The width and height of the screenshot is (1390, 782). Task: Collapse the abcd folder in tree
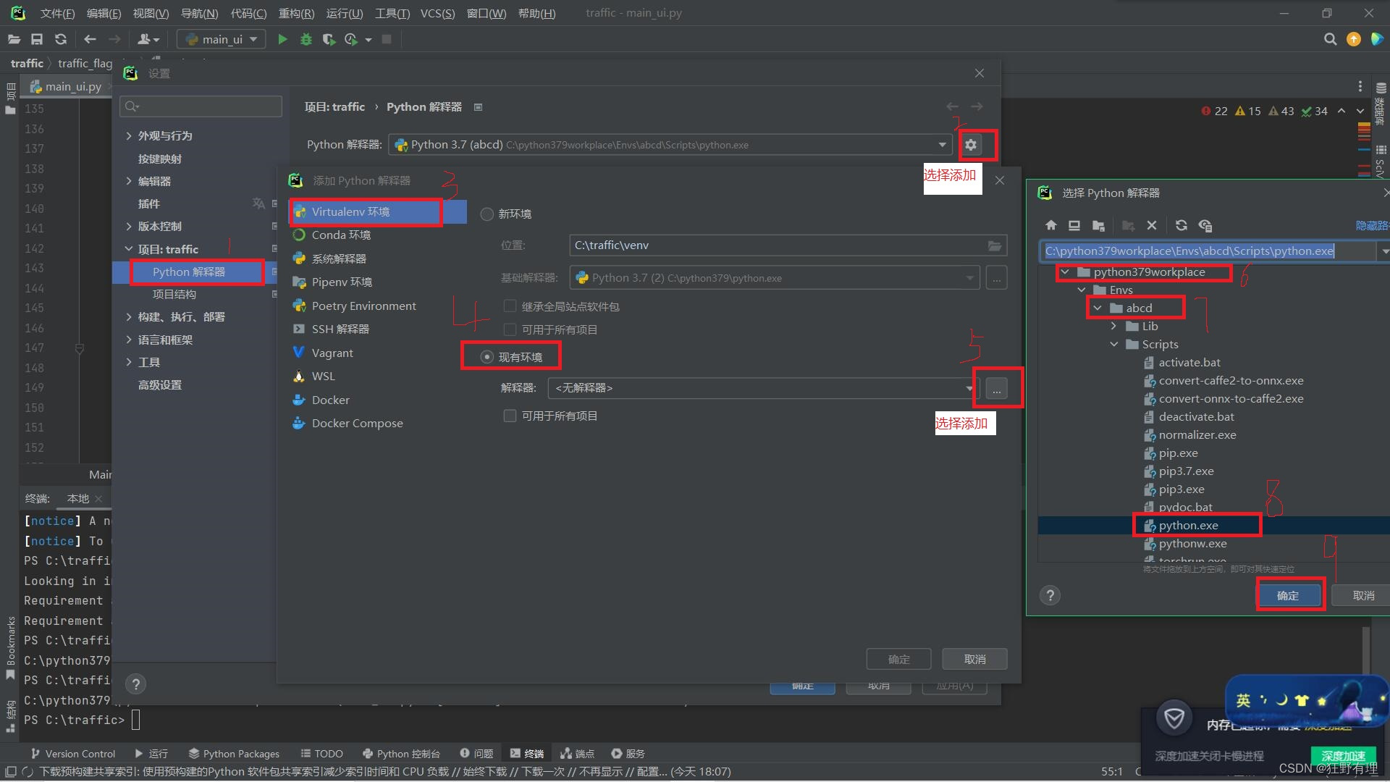(x=1098, y=308)
